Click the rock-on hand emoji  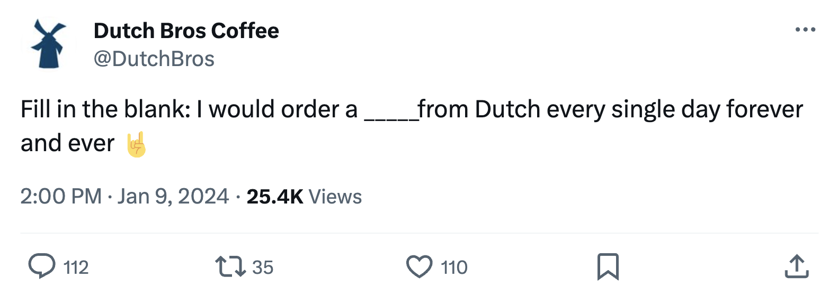coord(136,144)
